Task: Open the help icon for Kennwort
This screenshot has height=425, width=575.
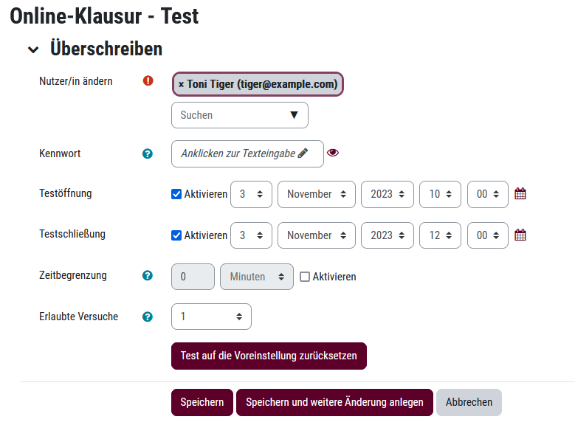Action: pos(148,153)
